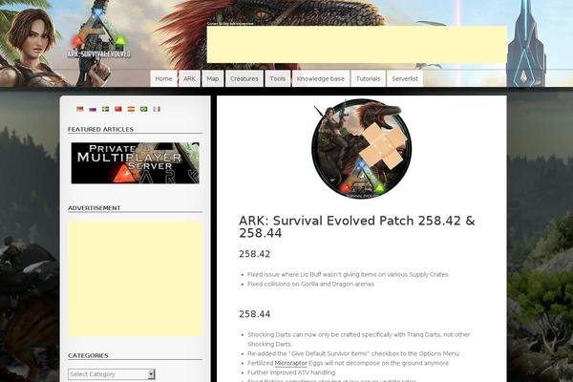Click the 'Shocking Darts can now only be crafted' line
Screen dimensions: 573x382
click(358, 339)
